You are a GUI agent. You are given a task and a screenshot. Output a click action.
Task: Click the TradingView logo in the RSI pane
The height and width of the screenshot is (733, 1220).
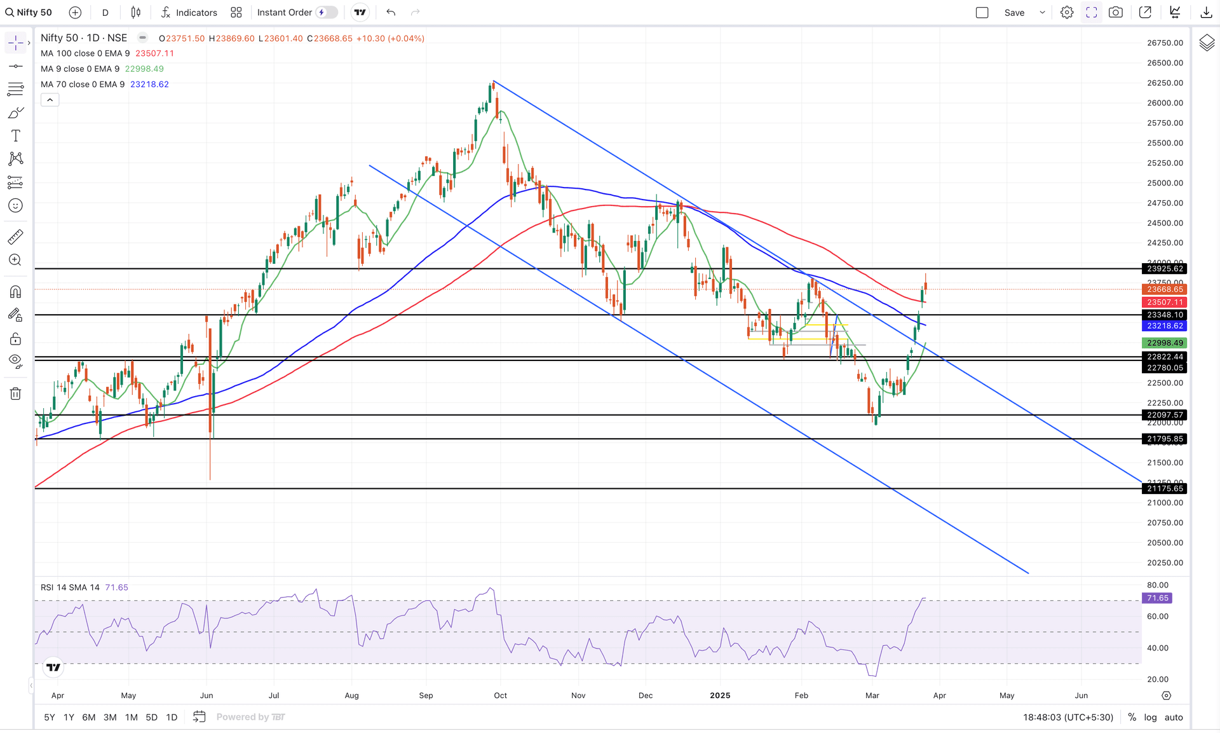click(x=53, y=667)
